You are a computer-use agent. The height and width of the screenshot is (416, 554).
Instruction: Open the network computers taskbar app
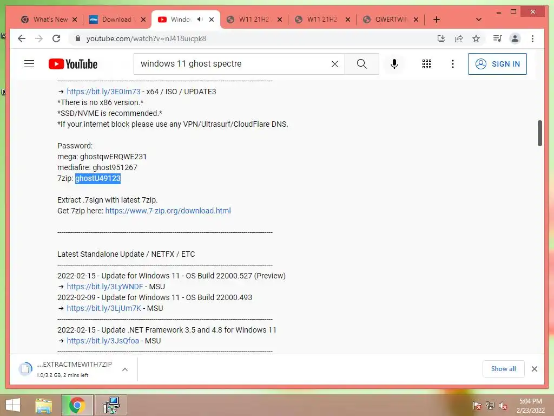[x=111, y=405]
